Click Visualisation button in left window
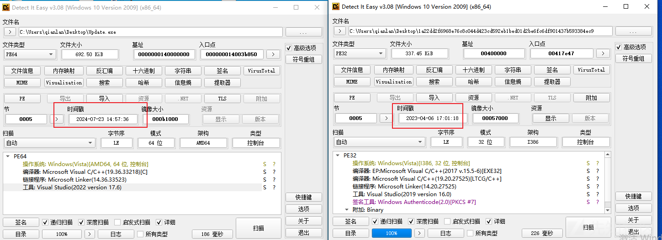The height and width of the screenshot is (240, 662). 64,83
